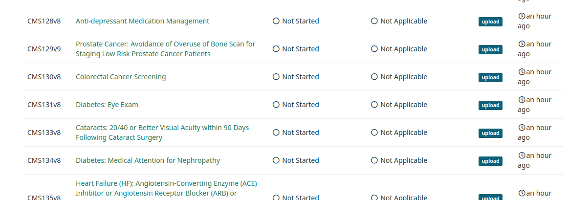
Task: Open Prostate Cancer Bone Scan measure link
Action: pos(166,49)
